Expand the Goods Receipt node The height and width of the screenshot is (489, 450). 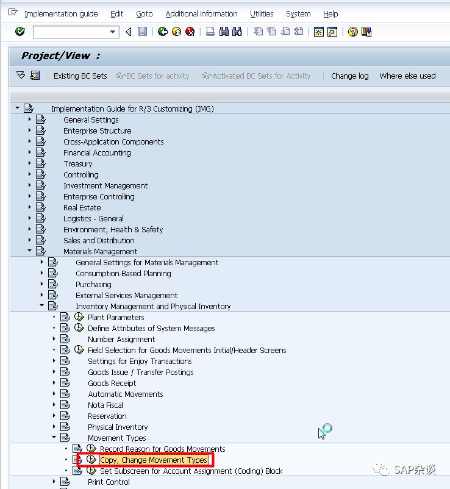pos(54,382)
